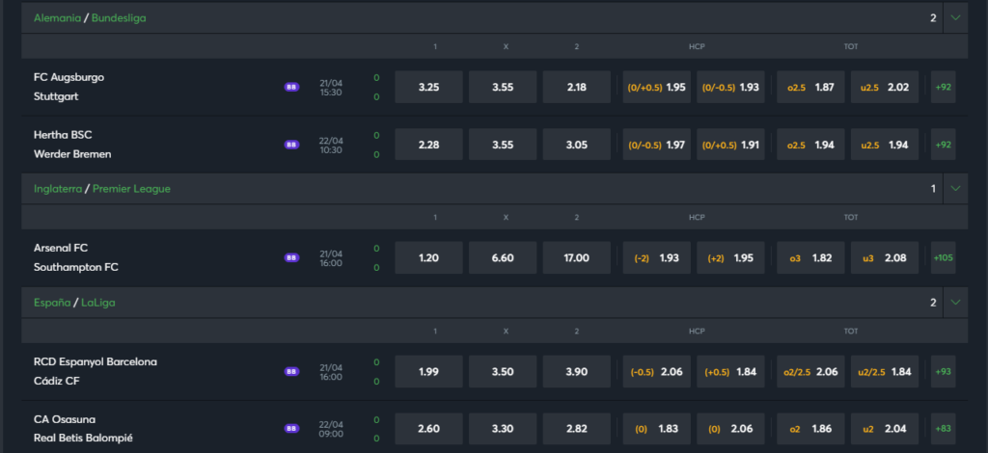Click the BB icon for RCD Espanyol match
Viewport: 988px width, 453px height.
pos(291,371)
